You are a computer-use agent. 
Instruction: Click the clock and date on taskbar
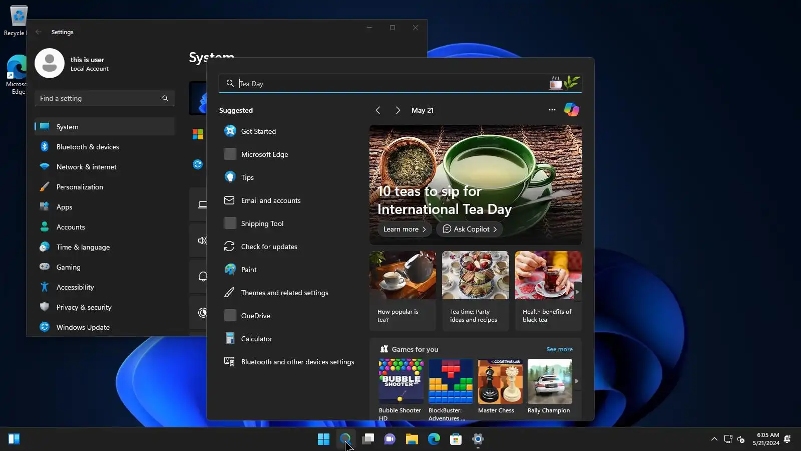coord(766,439)
